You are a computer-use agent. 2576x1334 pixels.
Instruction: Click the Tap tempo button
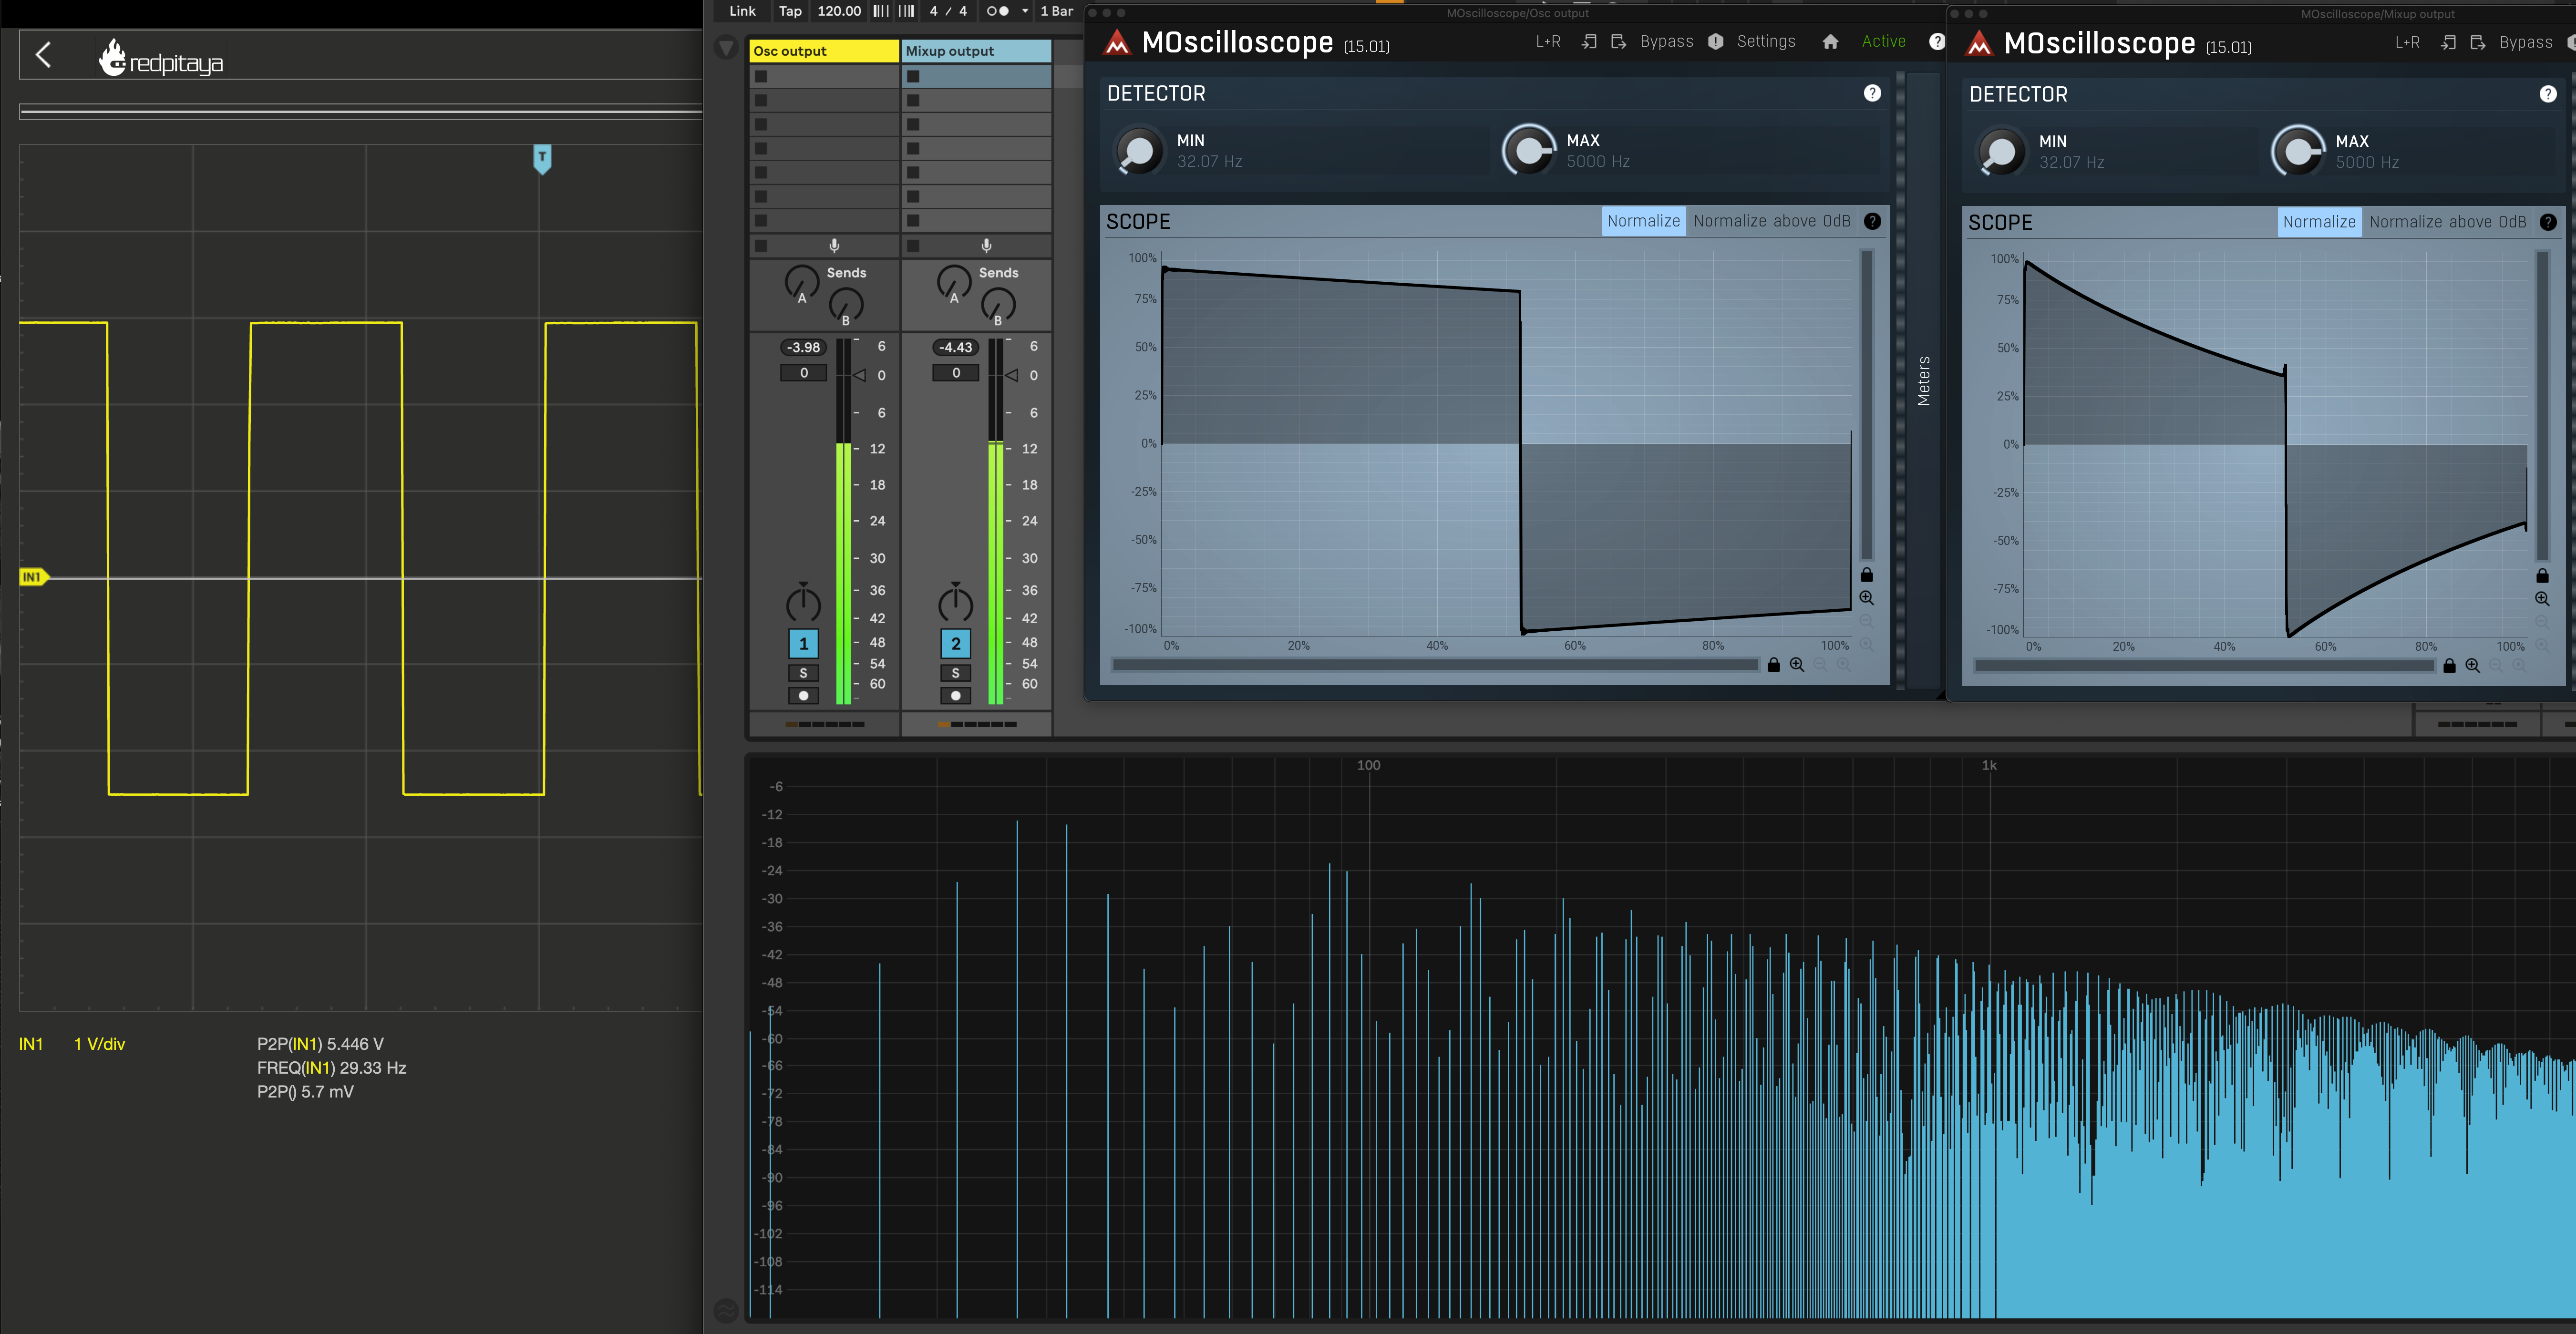point(790,11)
